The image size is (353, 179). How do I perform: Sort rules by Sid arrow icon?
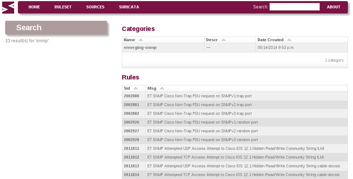point(136,88)
